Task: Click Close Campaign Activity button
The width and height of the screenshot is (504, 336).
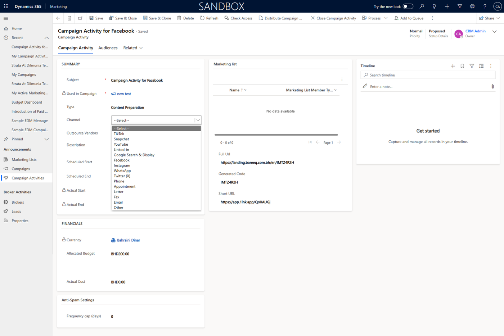Action: click(333, 18)
